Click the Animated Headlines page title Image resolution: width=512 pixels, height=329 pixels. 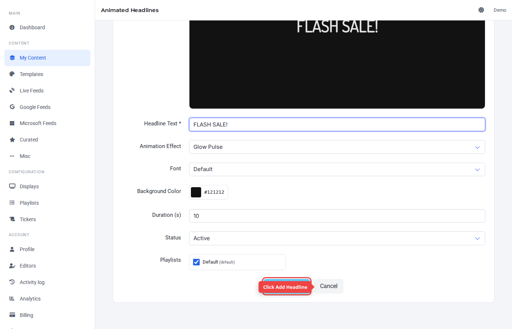(x=130, y=10)
